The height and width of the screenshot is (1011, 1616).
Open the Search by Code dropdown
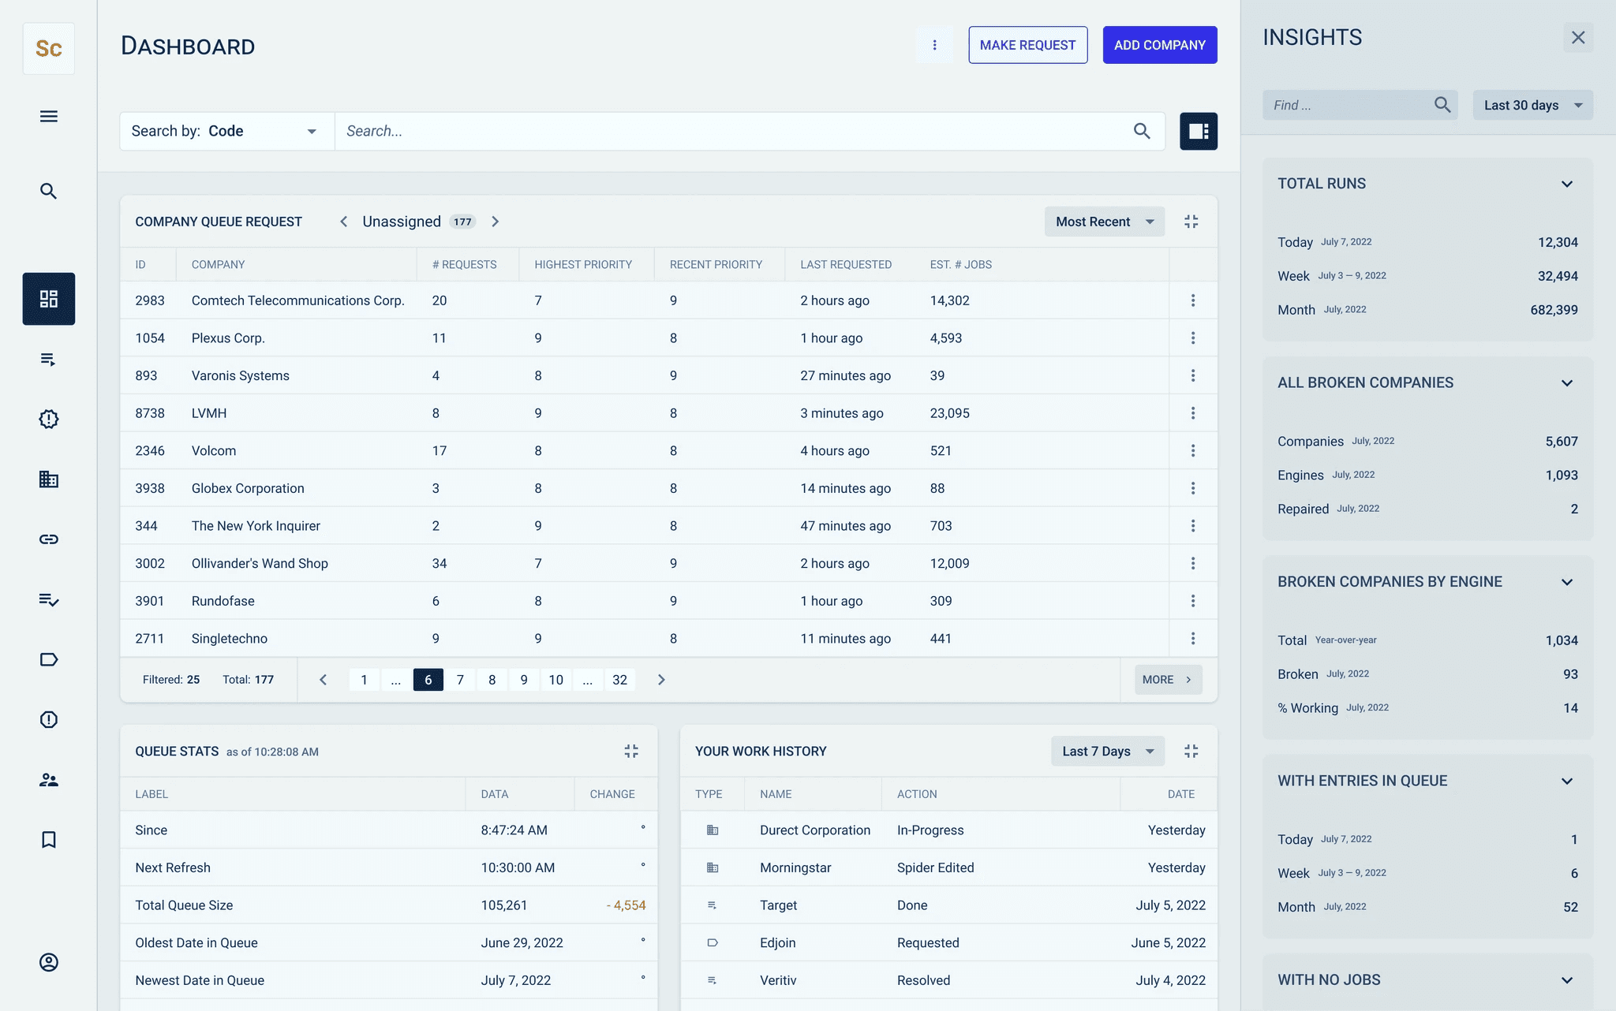227,131
